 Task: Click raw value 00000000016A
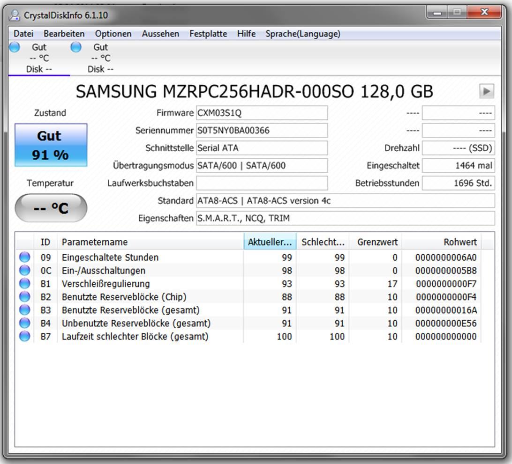point(446,310)
